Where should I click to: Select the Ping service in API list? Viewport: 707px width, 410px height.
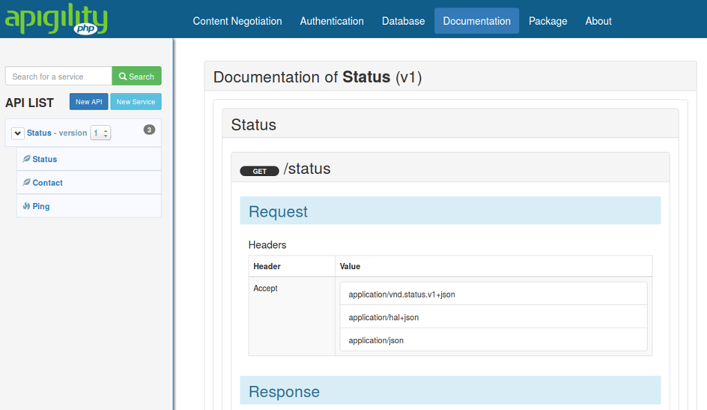pos(41,206)
